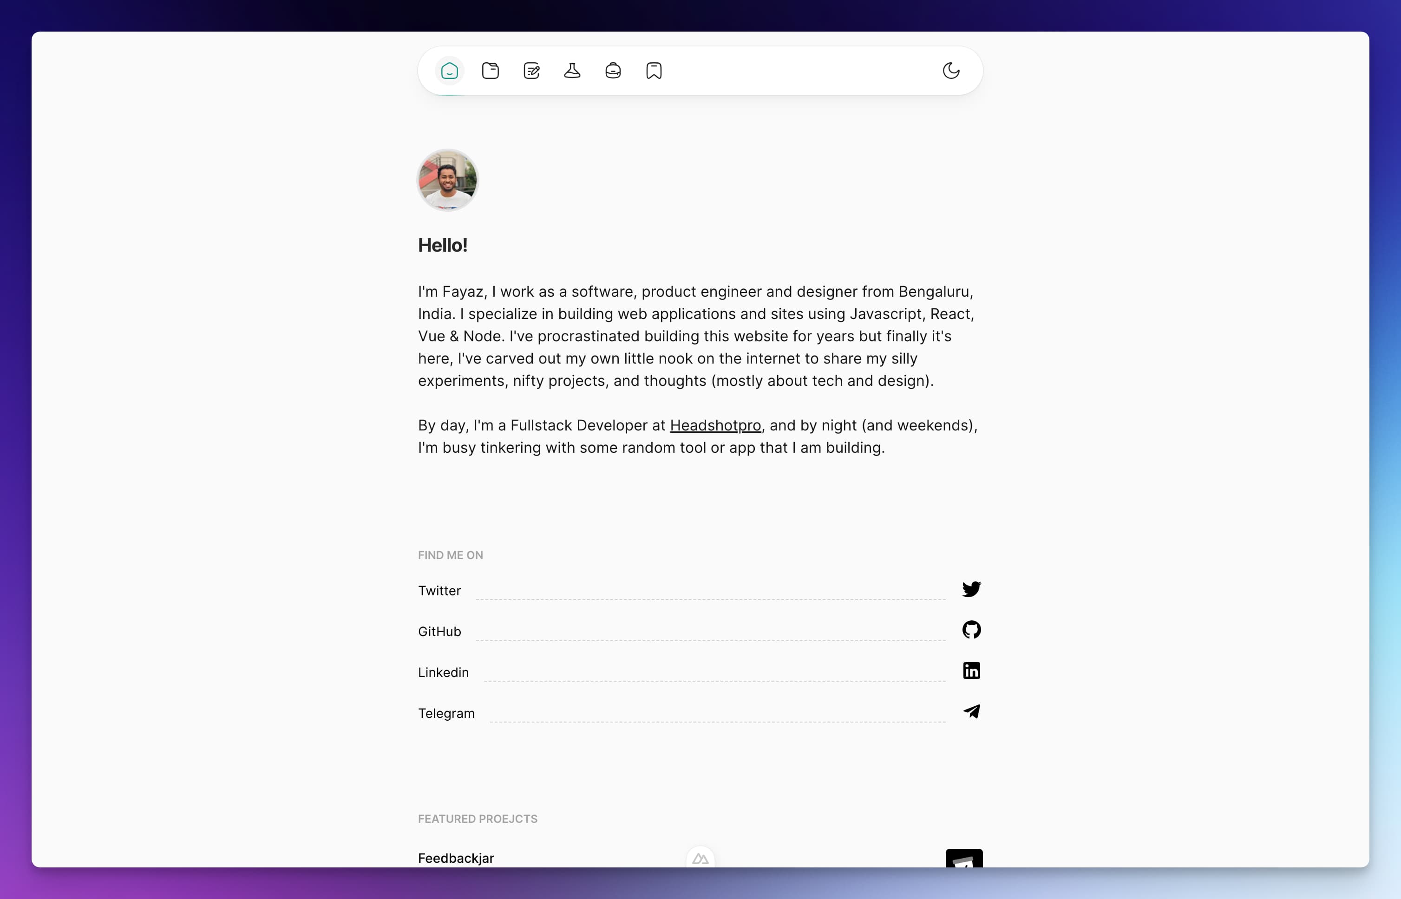Open the Twitter text link

[439, 591]
